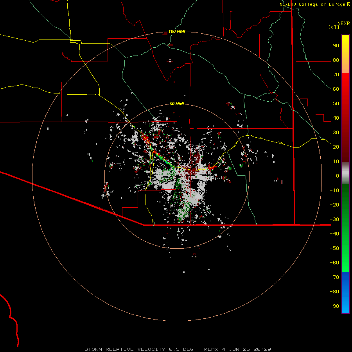The width and height of the screenshot is (352, 352).
Task: Click the -70 value on the velocity scale
Action: tap(334, 277)
